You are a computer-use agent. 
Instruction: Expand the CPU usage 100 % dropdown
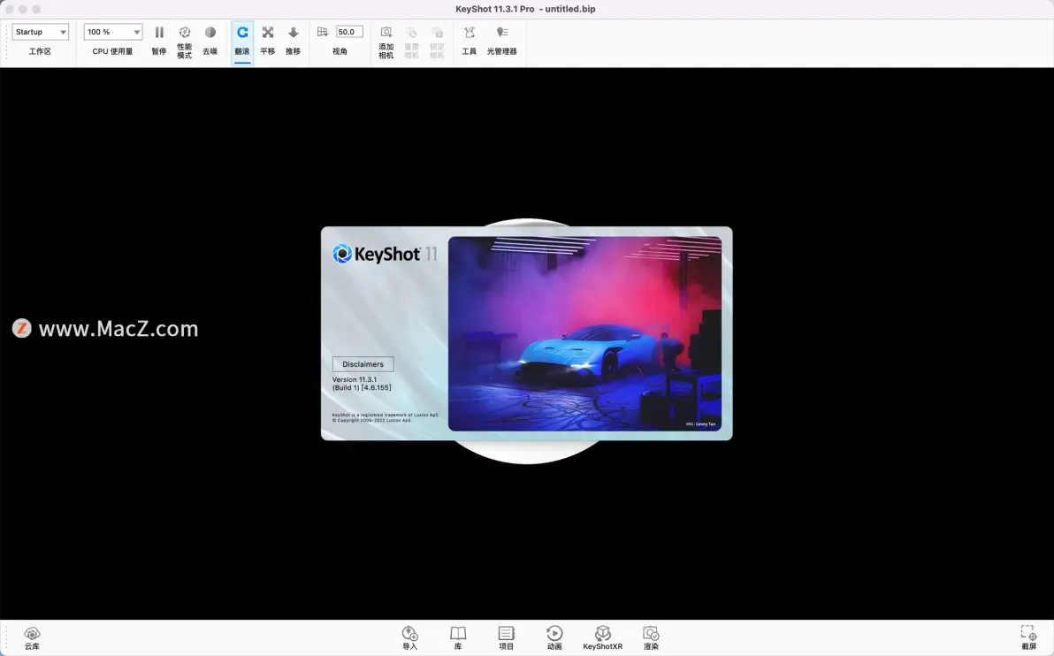[112, 32]
